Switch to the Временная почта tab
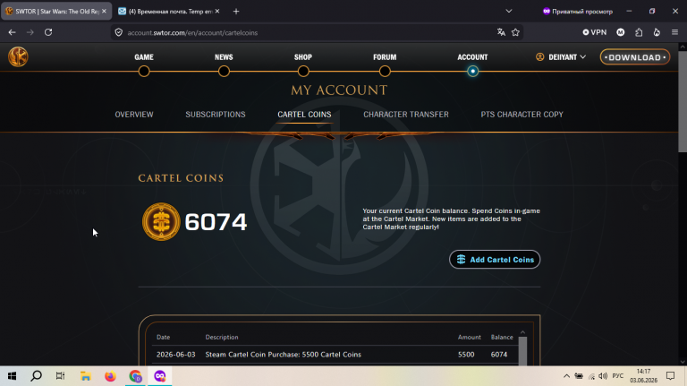The width and height of the screenshot is (687, 386). (x=169, y=12)
